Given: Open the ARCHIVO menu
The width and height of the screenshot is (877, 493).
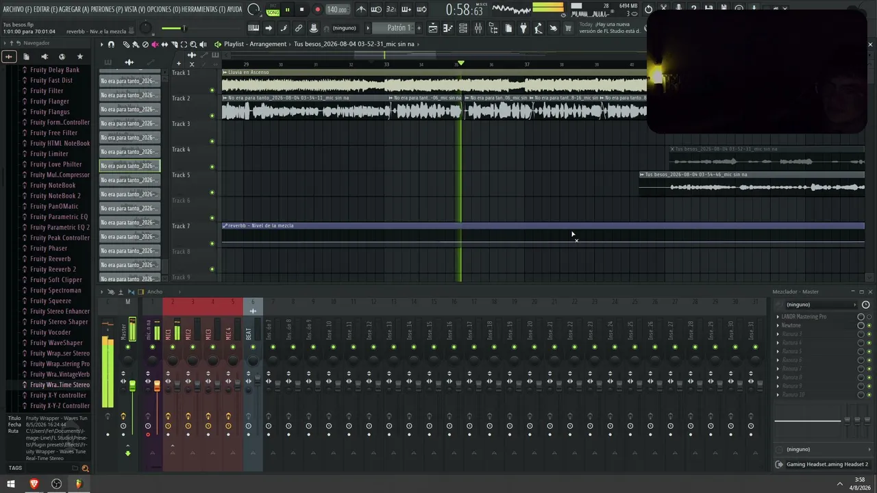Looking at the screenshot, I should click(x=17, y=10).
